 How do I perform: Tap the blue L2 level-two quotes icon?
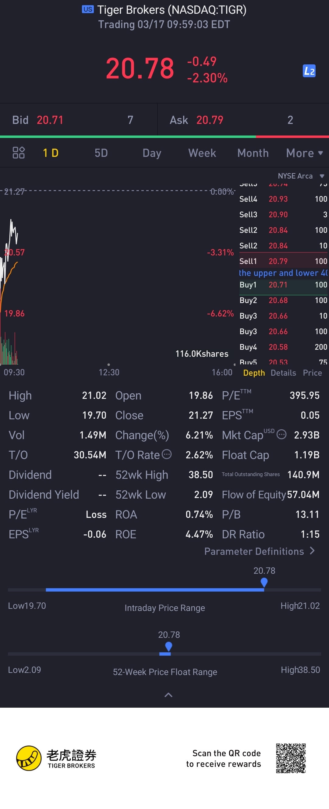(x=309, y=71)
